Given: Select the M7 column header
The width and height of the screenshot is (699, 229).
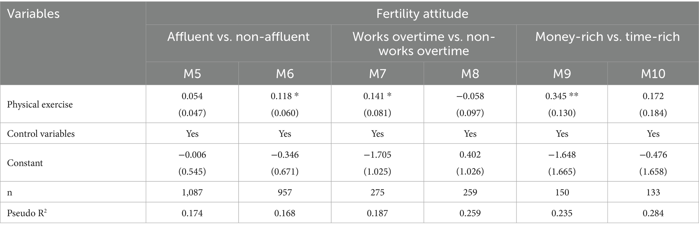Looking at the screenshot, I should (377, 74).
